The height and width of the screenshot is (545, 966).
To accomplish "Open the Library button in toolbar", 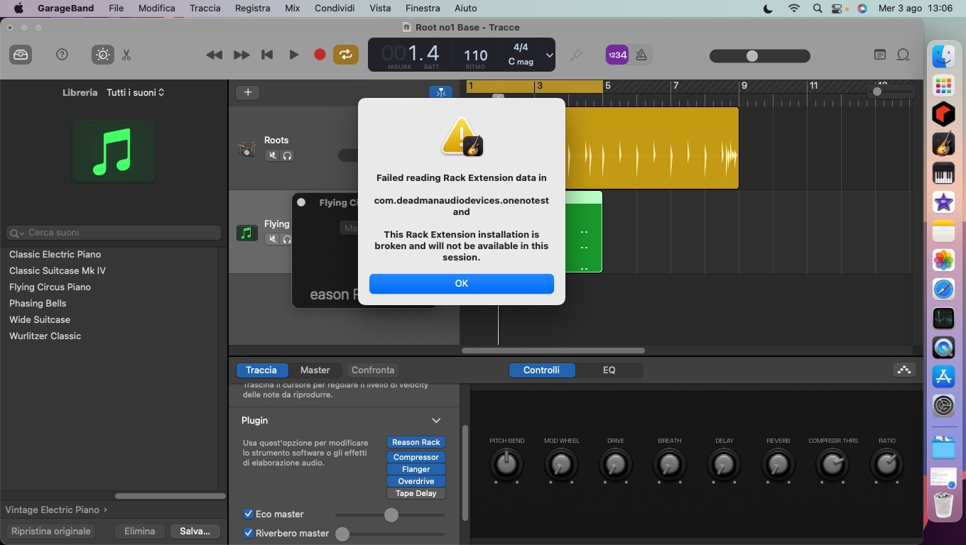I will pos(21,55).
